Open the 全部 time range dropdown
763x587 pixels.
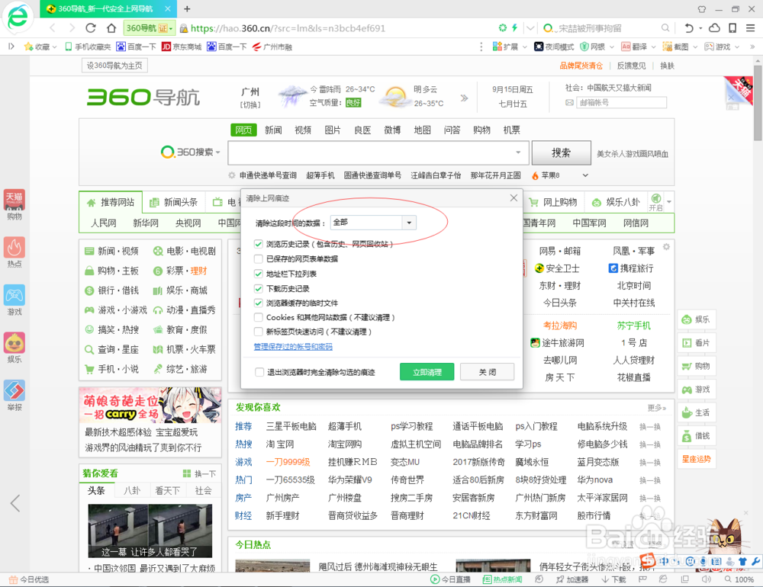coord(410,222)
